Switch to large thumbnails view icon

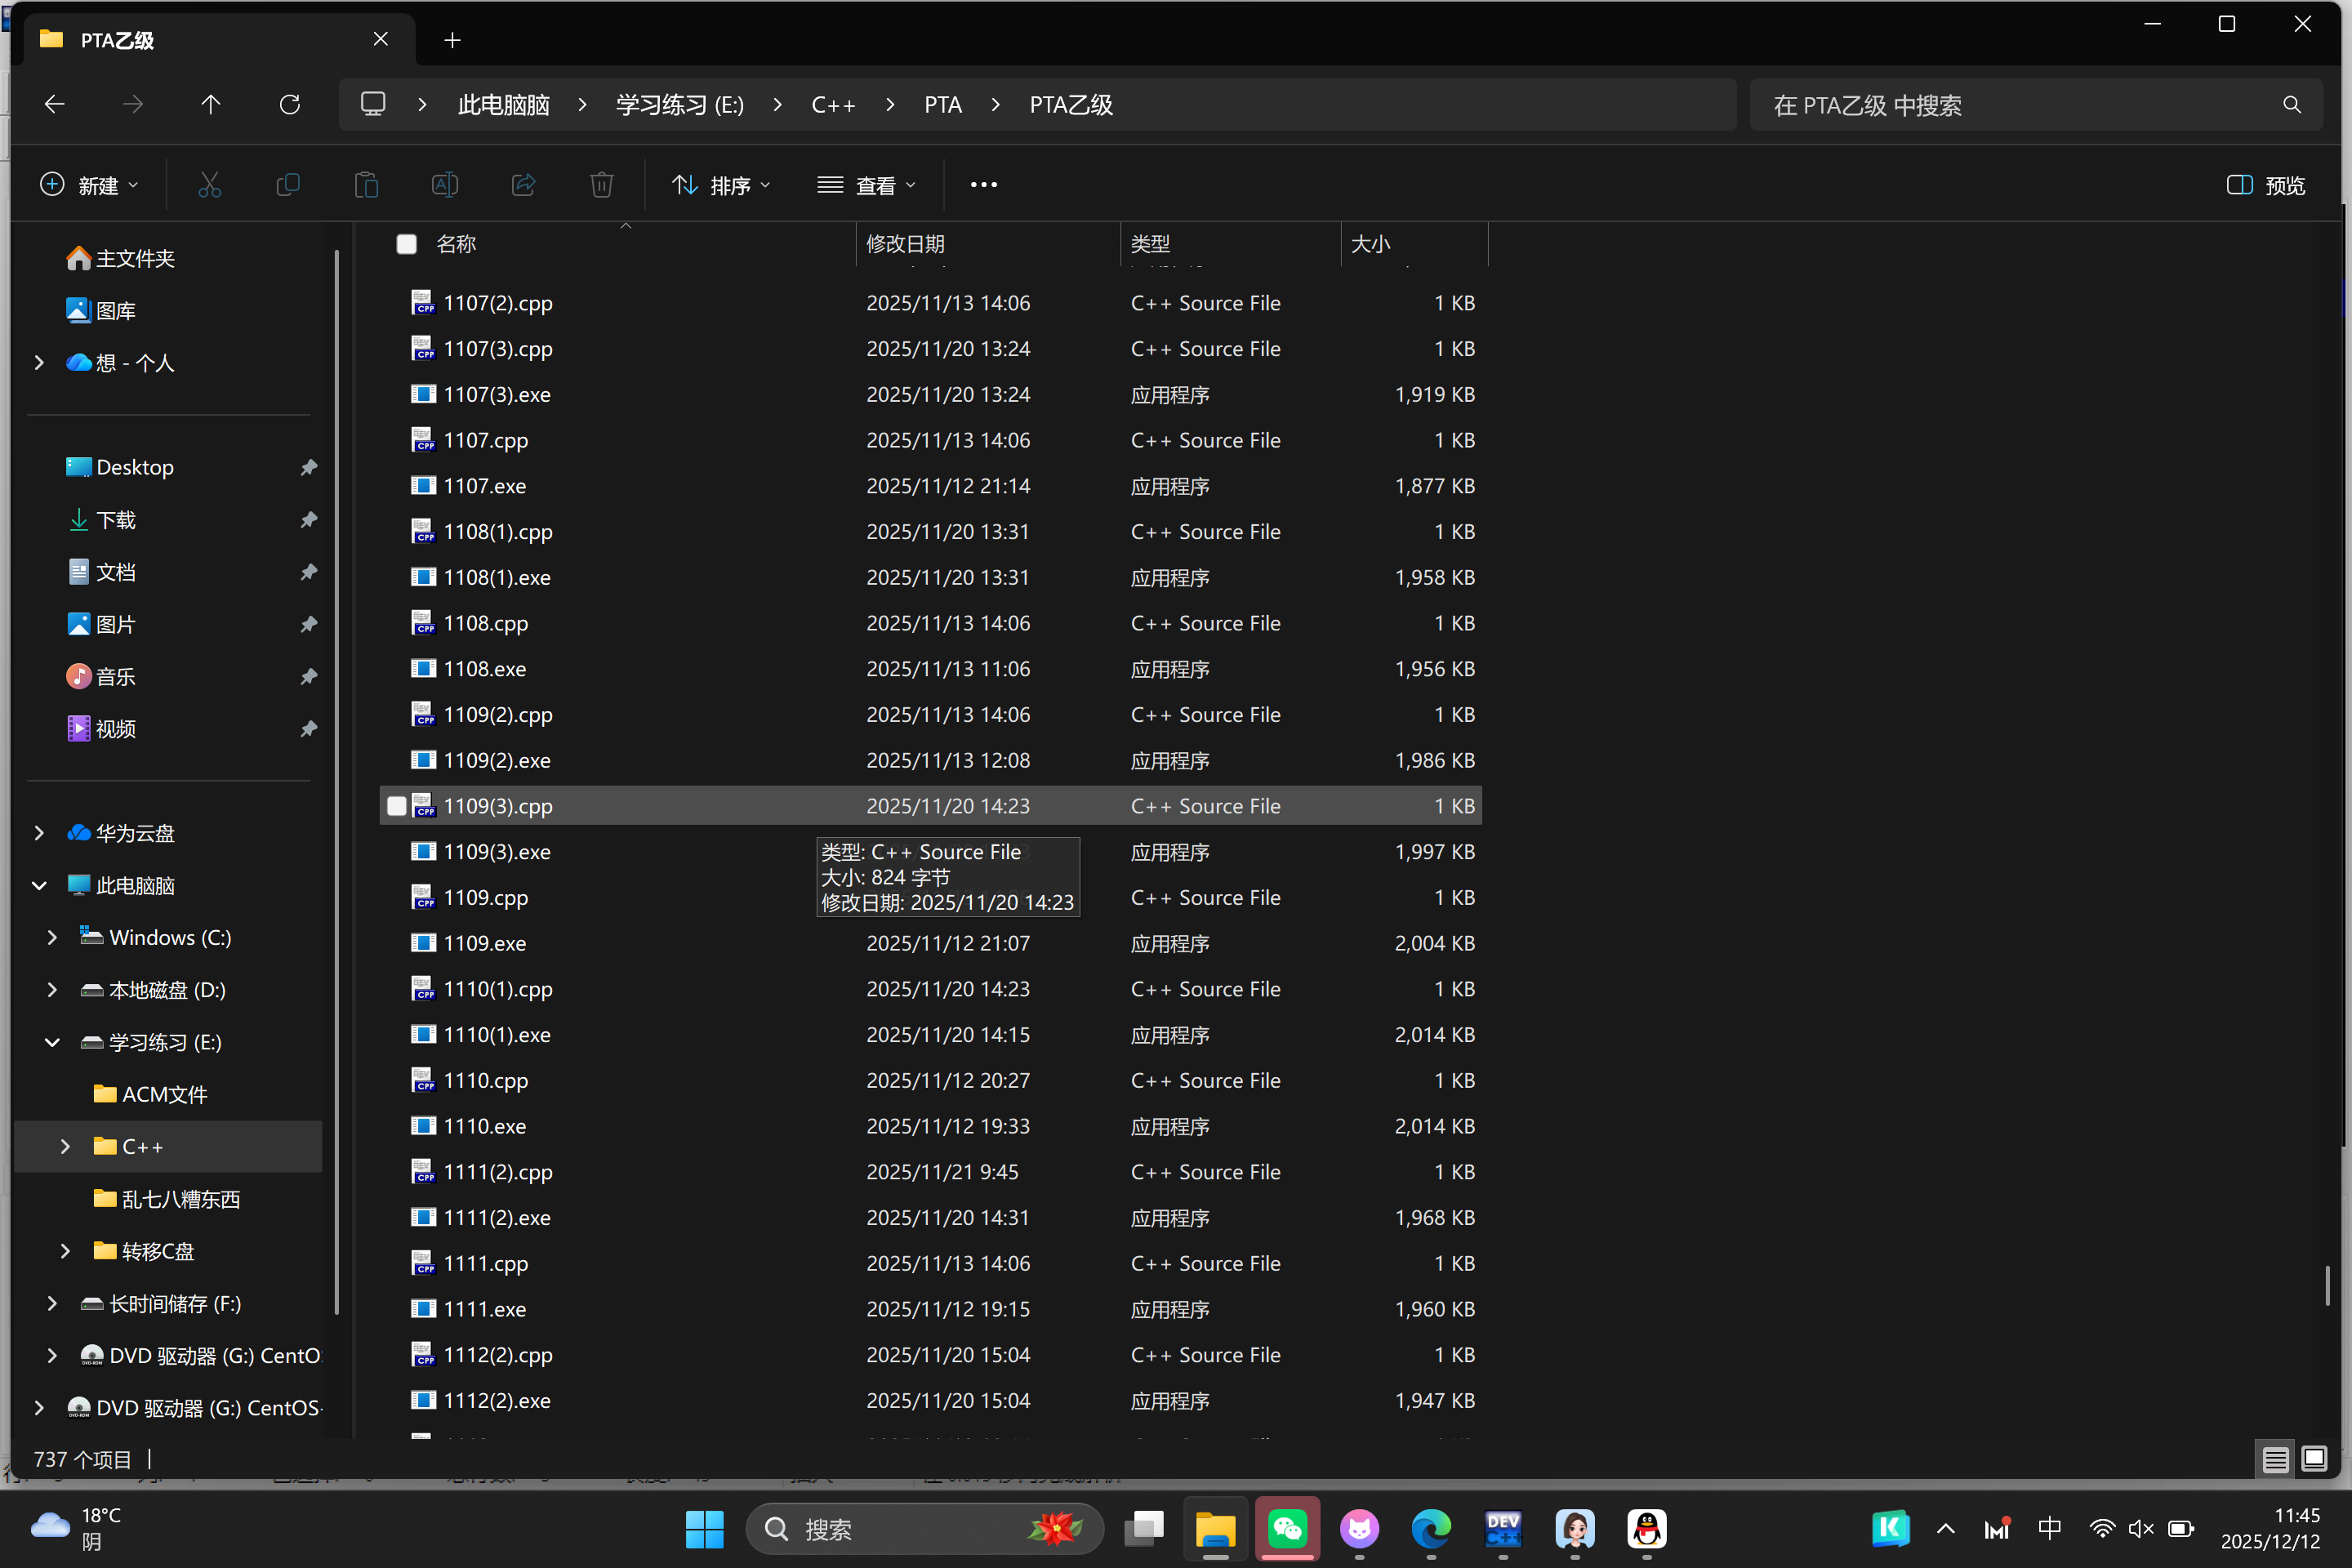pos(2313,1459)
